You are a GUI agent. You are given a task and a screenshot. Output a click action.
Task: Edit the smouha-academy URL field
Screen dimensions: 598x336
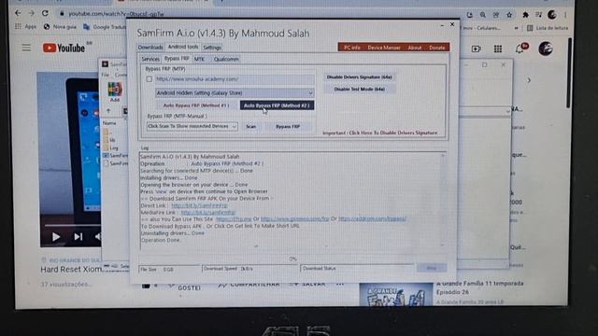pyautogui.click(x=235, y=79)
